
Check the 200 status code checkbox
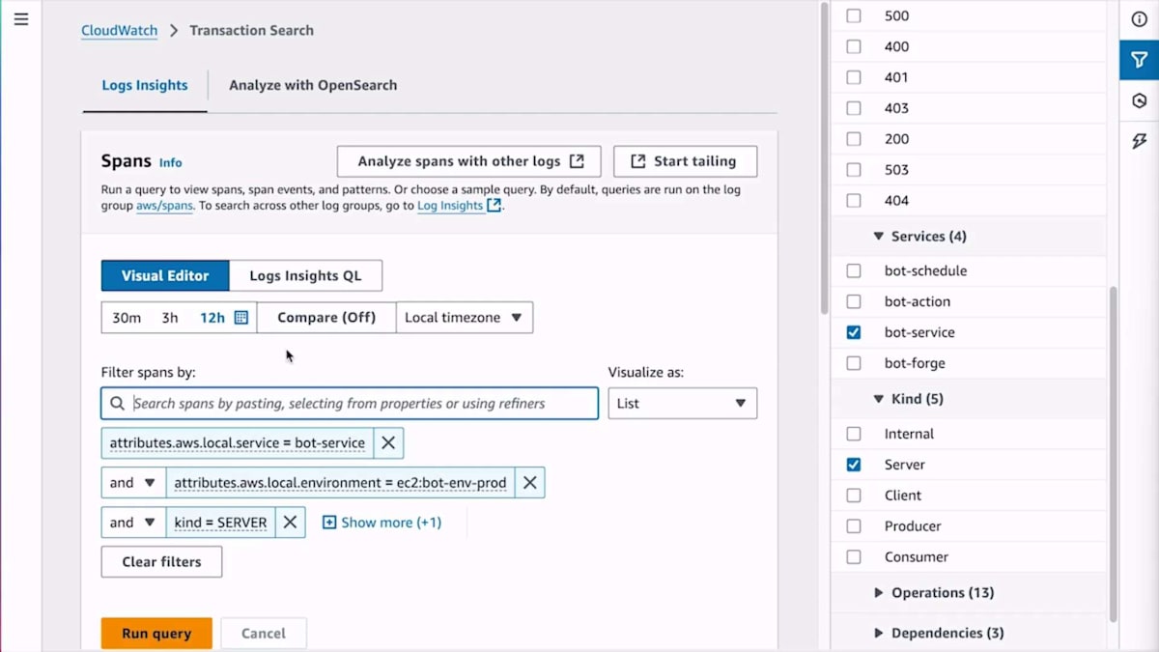(854, 139)
